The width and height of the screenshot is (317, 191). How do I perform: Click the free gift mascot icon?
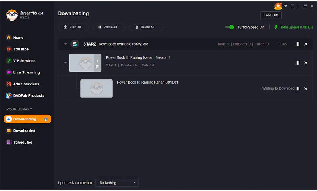278,6
